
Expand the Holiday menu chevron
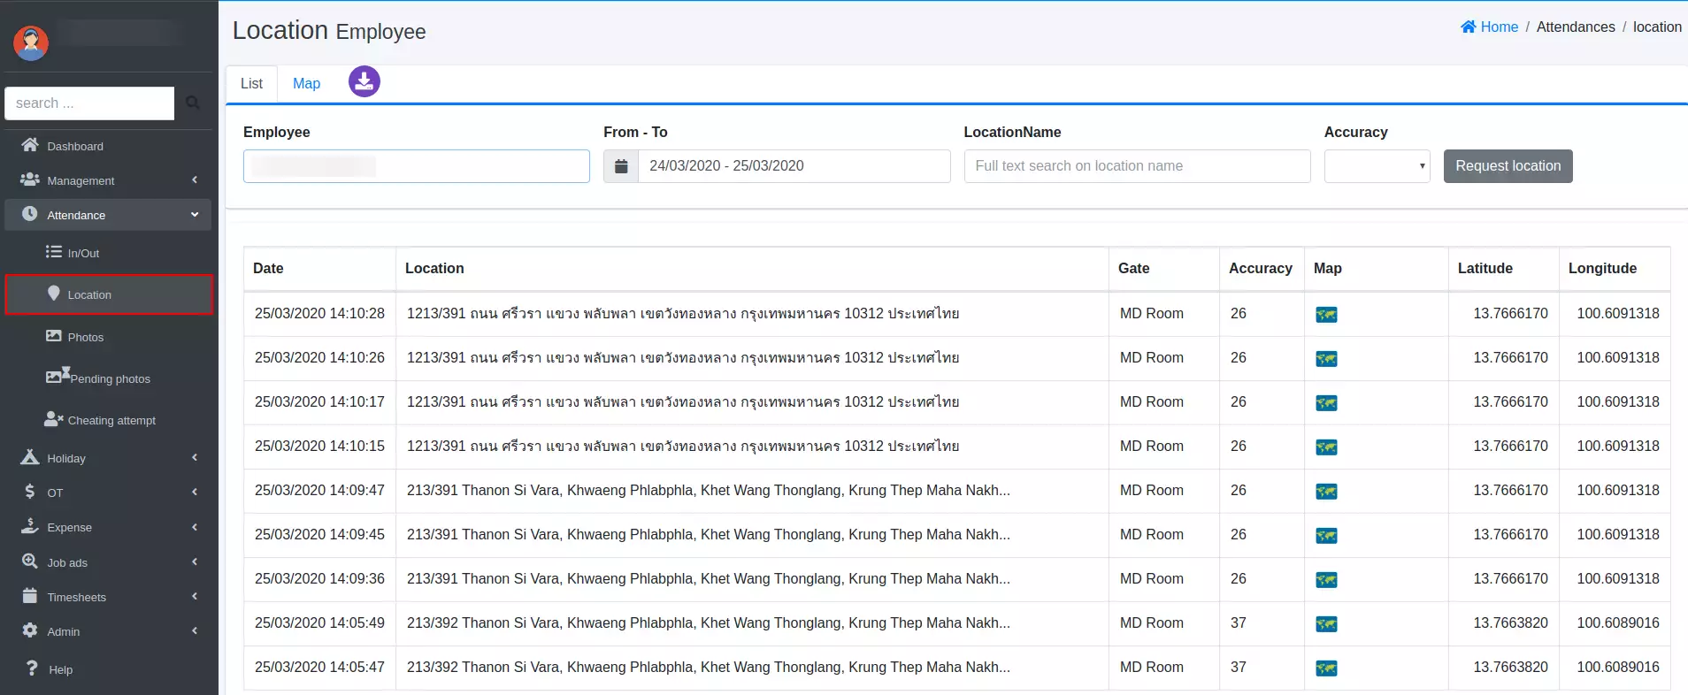(195, 457)
